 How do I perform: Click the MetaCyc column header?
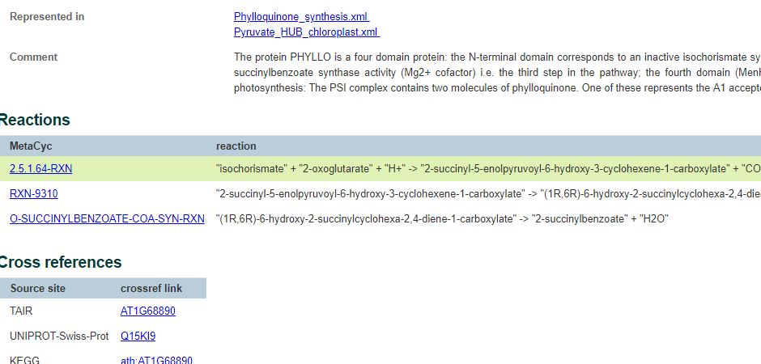click(x=31, y=146)
